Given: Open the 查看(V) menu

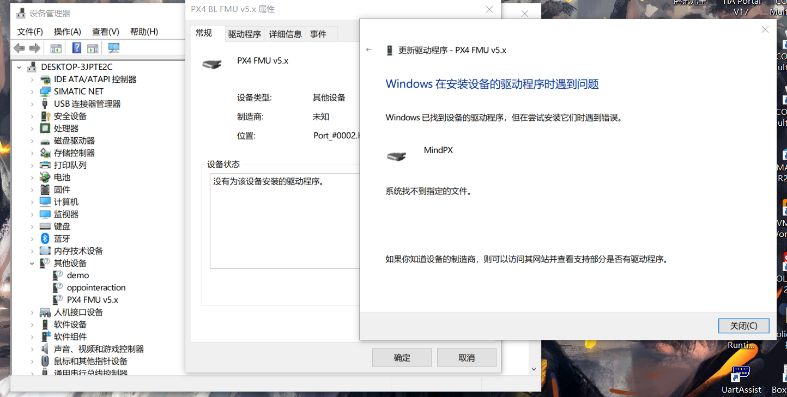Looking at the screenshot, I should (x=106, y=32).
